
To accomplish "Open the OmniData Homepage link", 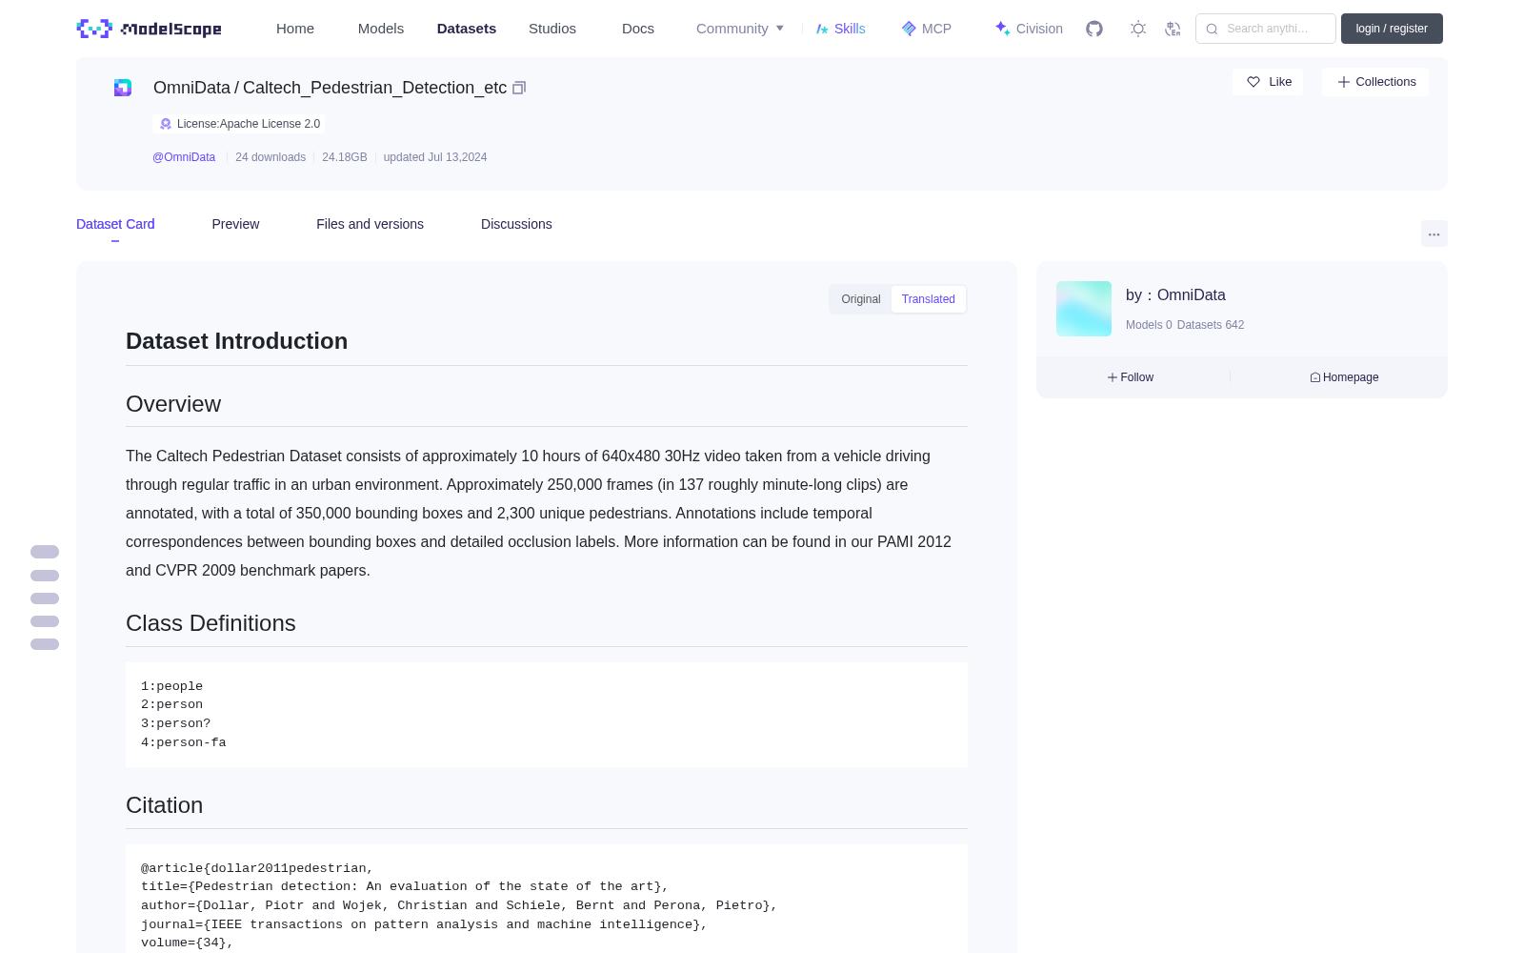I will click(1344, 377).
